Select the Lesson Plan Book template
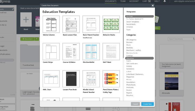The height and width of the screenshot is (111, 195). pos(71,79)
